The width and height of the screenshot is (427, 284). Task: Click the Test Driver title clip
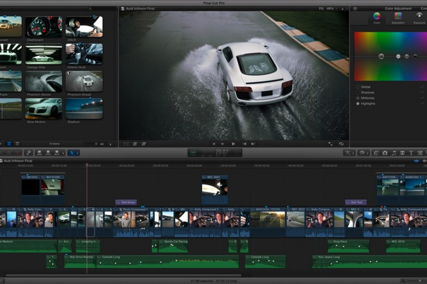pos(126,203)
